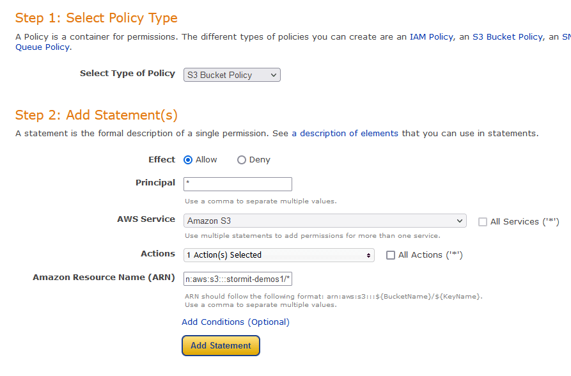Select the Allow effect radio button
This screenshot has height=376, width=571.
[188, 160]
